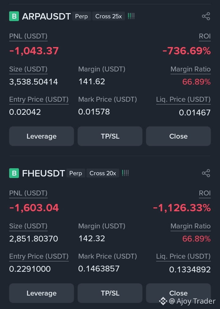
Task: Open Leverage settings for FHEUSDT
Action: tap(41, 293)
